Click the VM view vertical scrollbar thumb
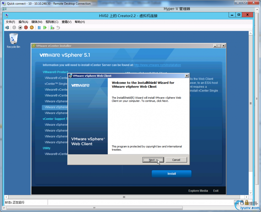 click(251, 103)
